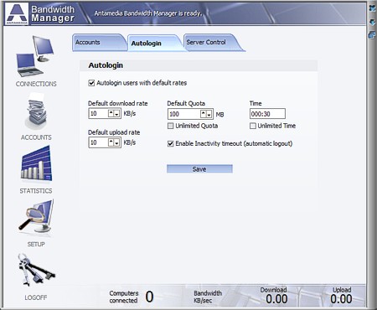
Task: Click the Logoff keys icon
Action: click(36, 271)
